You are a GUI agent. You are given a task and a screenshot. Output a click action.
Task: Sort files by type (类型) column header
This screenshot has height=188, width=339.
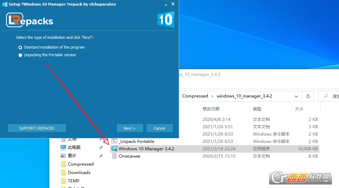[x=257, y=109]
